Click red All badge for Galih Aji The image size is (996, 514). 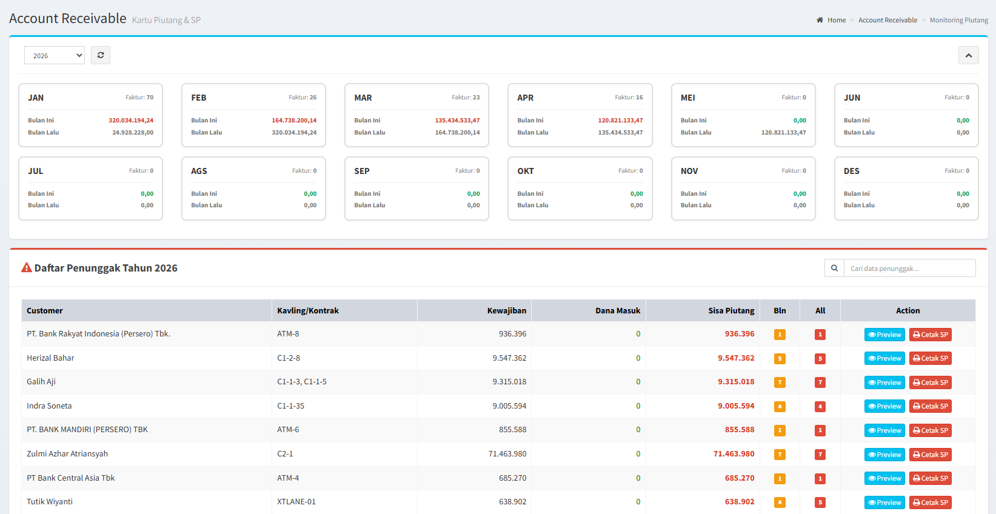click(x=820, y=382)
